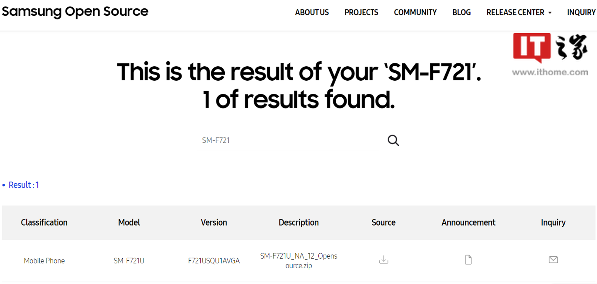Select the SM-F721U model cell

129,261
